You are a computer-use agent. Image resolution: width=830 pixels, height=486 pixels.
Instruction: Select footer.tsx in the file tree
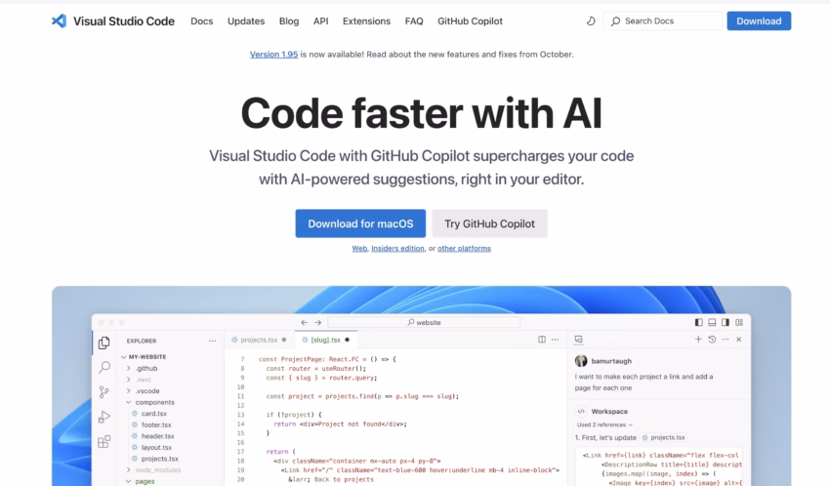(x=156, y=425)
